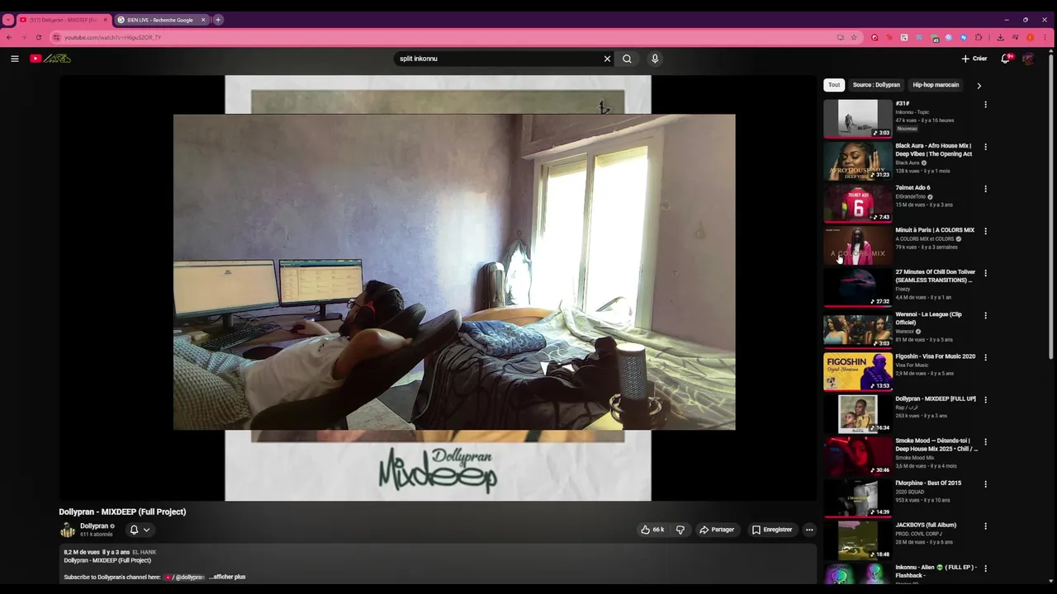Go to YouTube home via logo
The height and width of the screenshot is (594, 1057).
[50, 59]
